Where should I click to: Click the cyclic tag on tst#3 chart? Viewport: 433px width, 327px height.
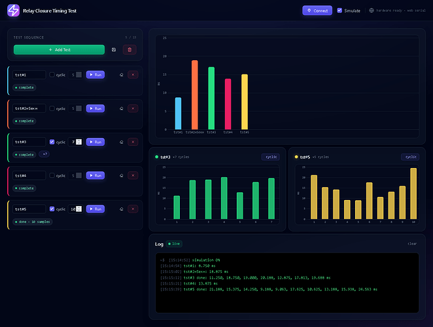[271, 157]
